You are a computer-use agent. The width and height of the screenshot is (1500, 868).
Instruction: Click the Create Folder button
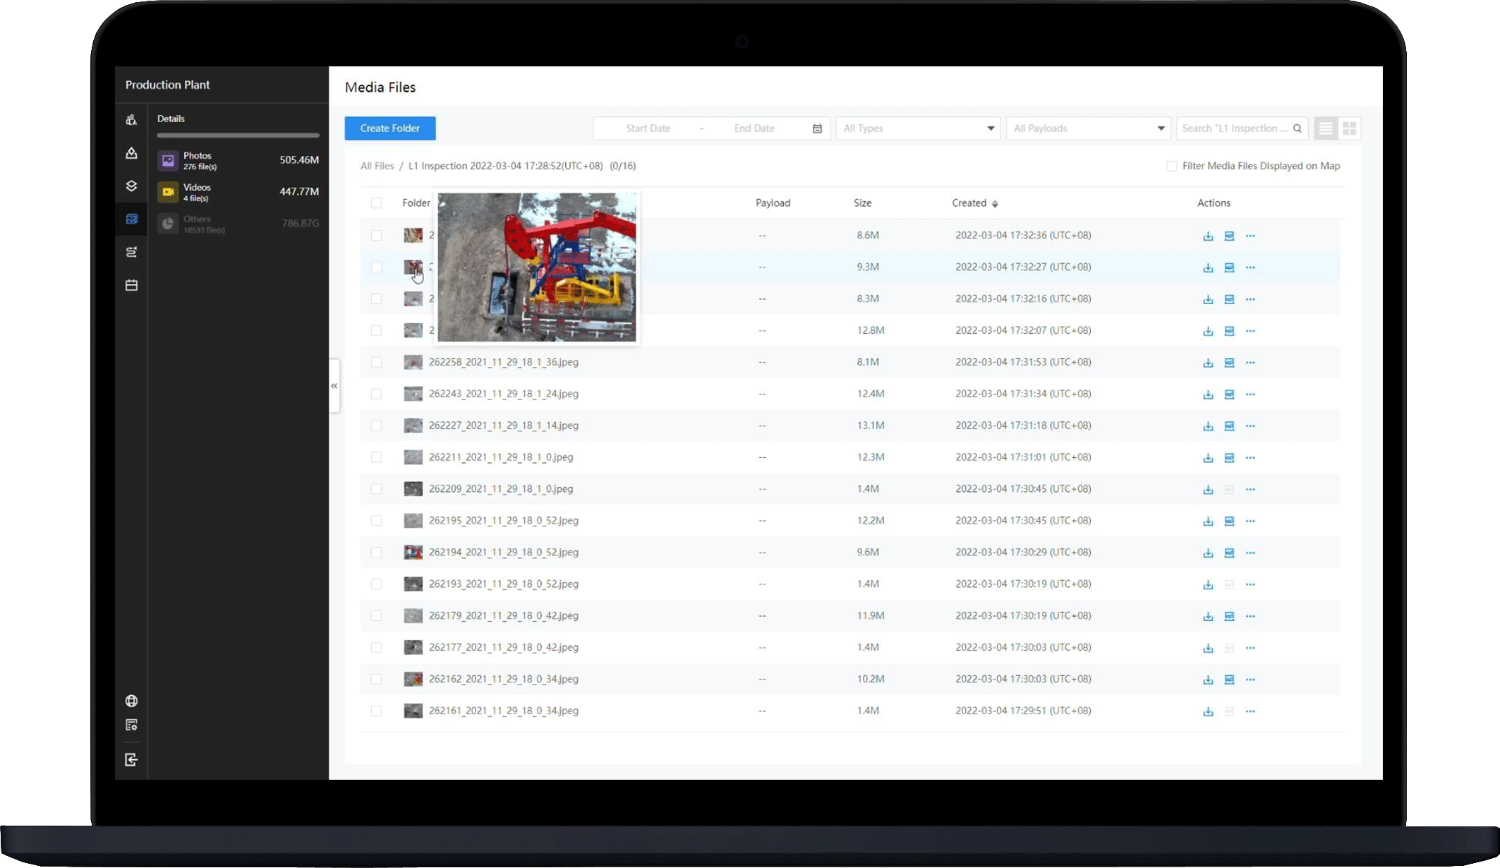pos(389,128)
